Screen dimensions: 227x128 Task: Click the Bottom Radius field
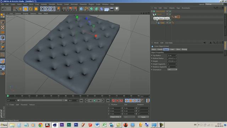pos(172,58)
